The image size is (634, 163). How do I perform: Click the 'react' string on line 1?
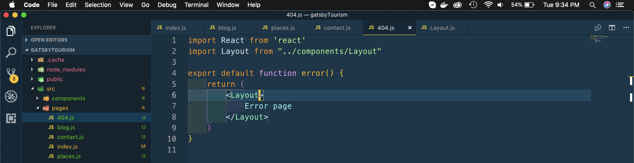(290, 40)
